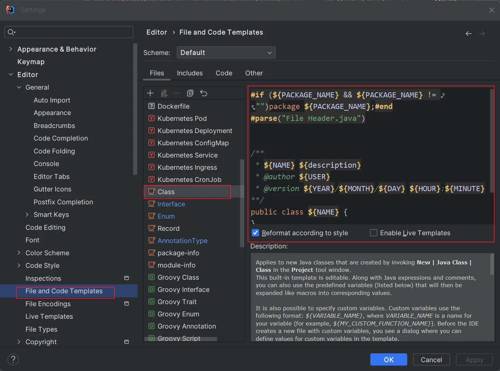Switch to the Includes tab

point(190,73)
